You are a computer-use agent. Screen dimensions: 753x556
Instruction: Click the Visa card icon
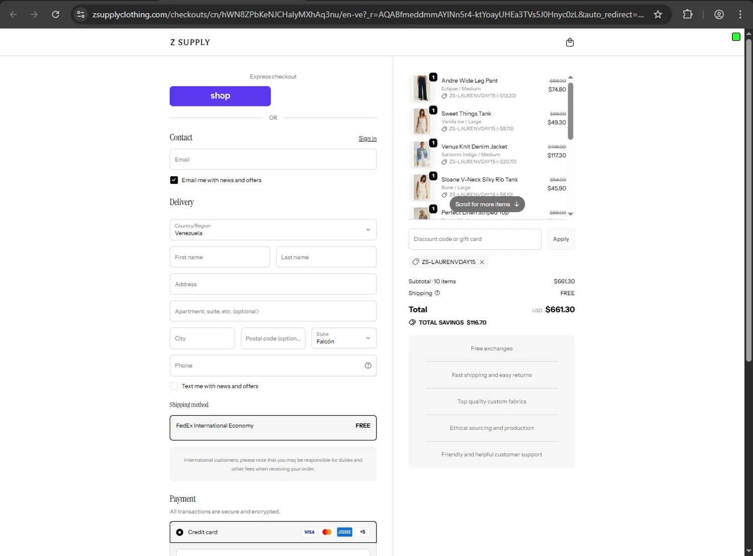(309, 532)
